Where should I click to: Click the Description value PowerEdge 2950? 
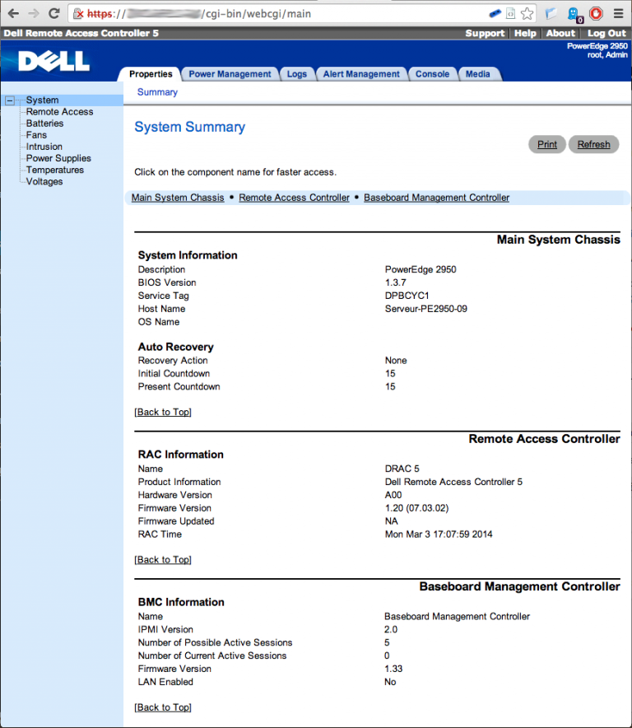click(x=421, y=270)
